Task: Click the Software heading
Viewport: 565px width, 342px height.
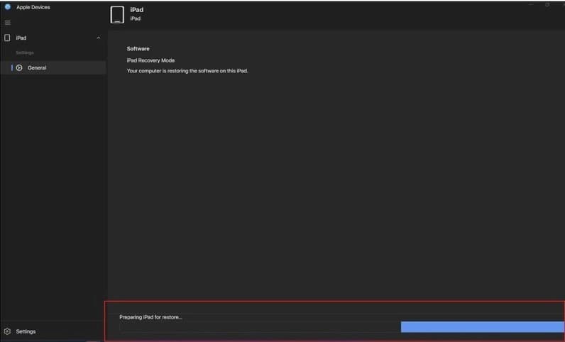Action: 138,49
